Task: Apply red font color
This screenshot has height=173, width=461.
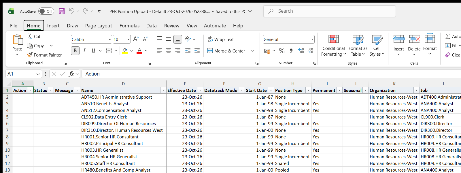Action: pos(139,51)
